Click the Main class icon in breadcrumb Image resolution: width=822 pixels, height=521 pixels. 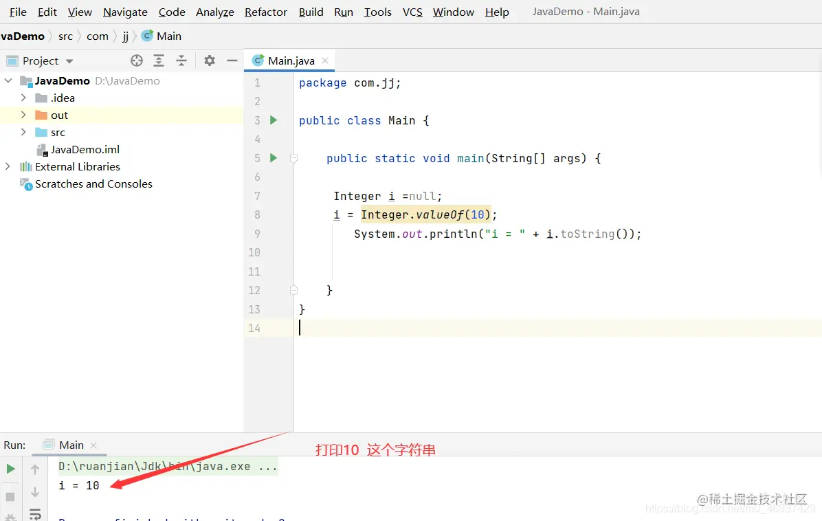point(147,36)
